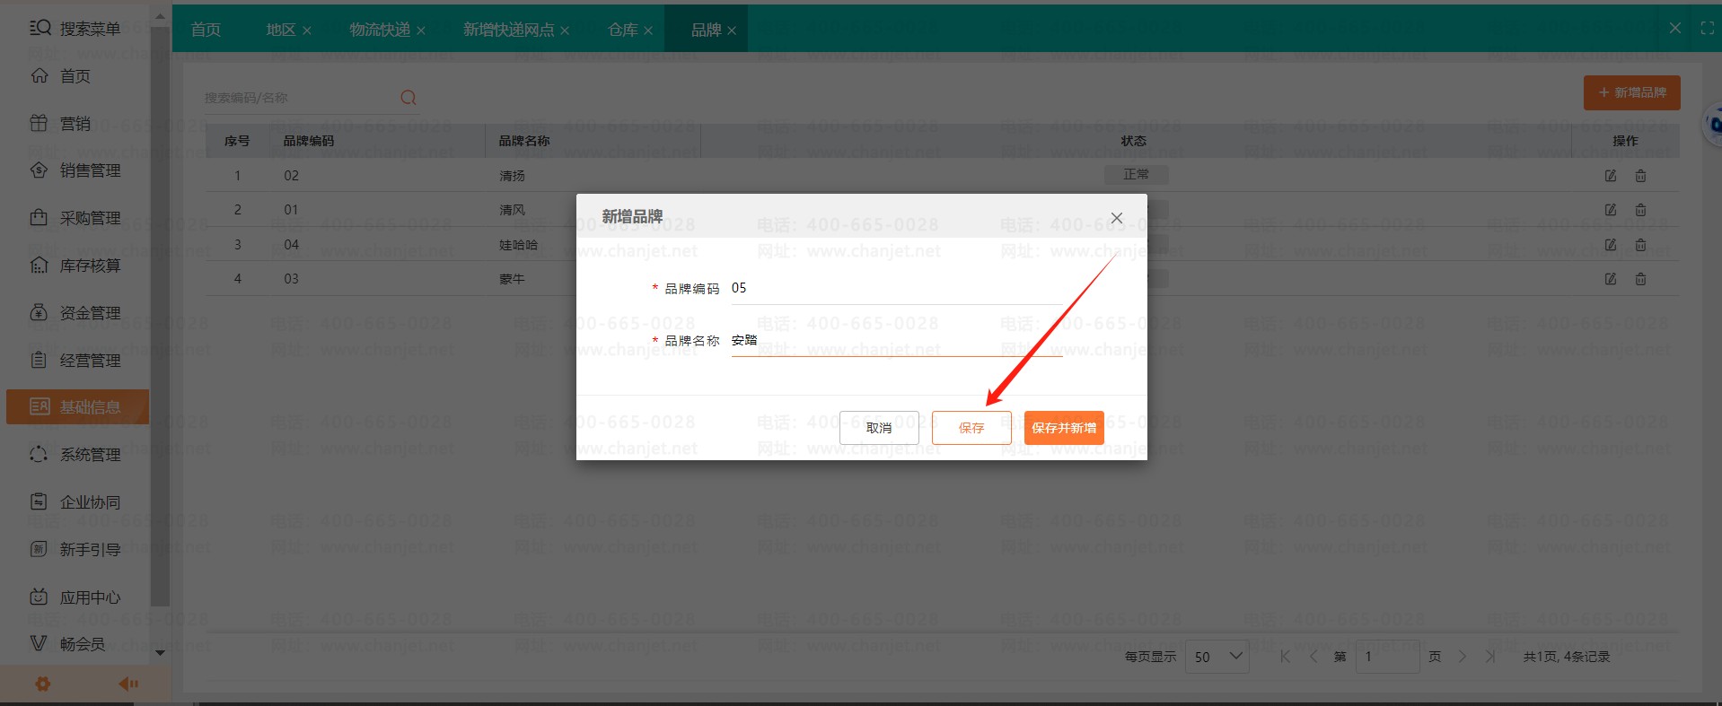Screen dimensions: 1722x706
Task: Click the 搜索菜单 search menu icon
Action: (40, 28)
